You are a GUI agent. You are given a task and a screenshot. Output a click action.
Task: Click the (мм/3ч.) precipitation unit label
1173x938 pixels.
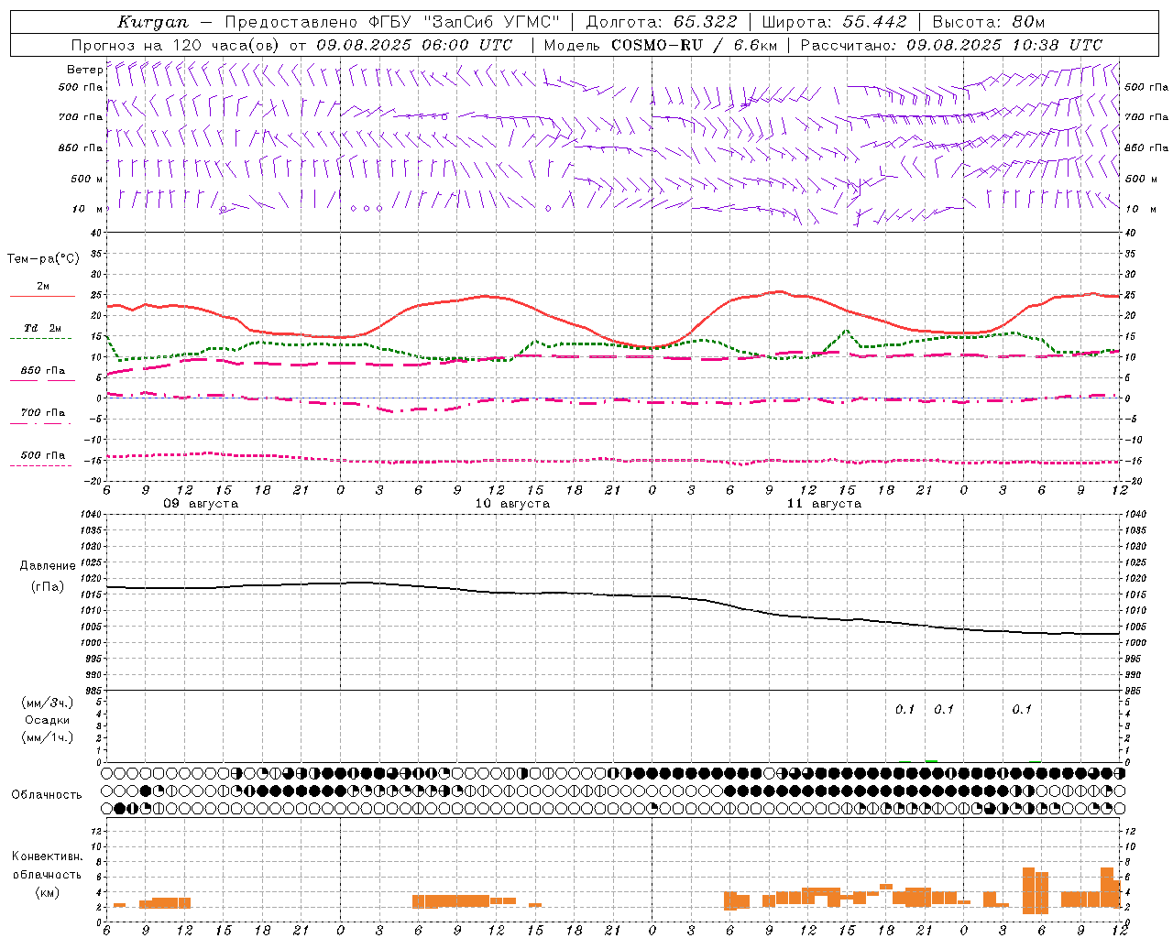point(48,703)
